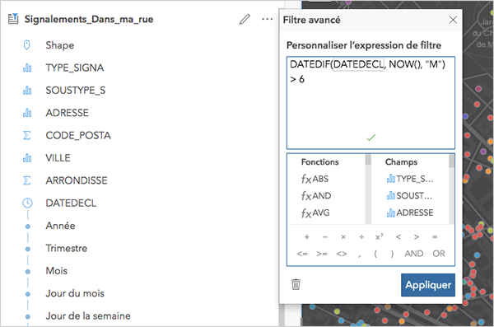Image resolution: width=494 pixels, height=327 pixels.
Task: Delete the filter with the trash icon
Action: pyautogui.click(x=296, y=284)
